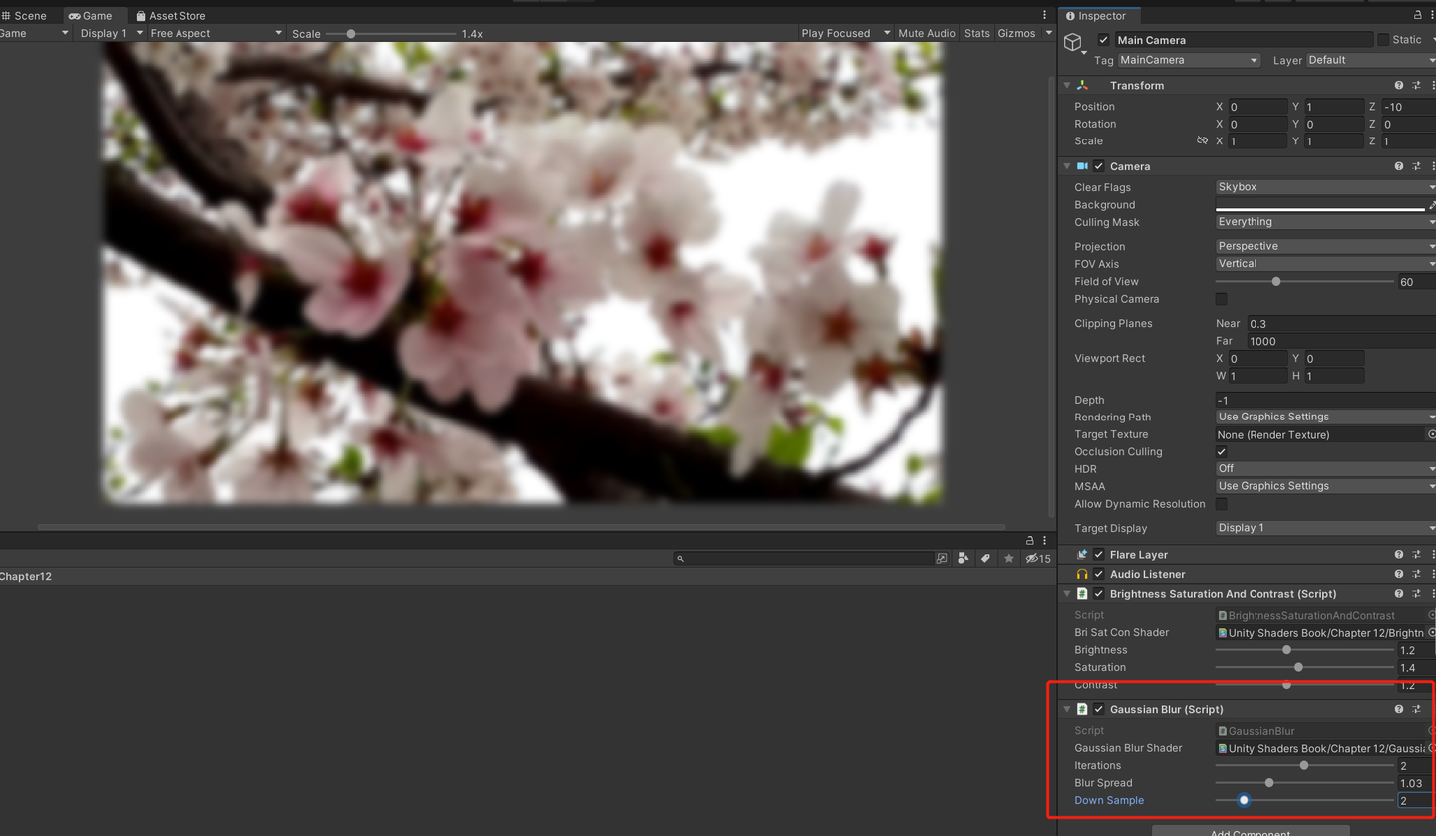Open the Clear Flags Skybox dropdown

tap(1325, 187)
